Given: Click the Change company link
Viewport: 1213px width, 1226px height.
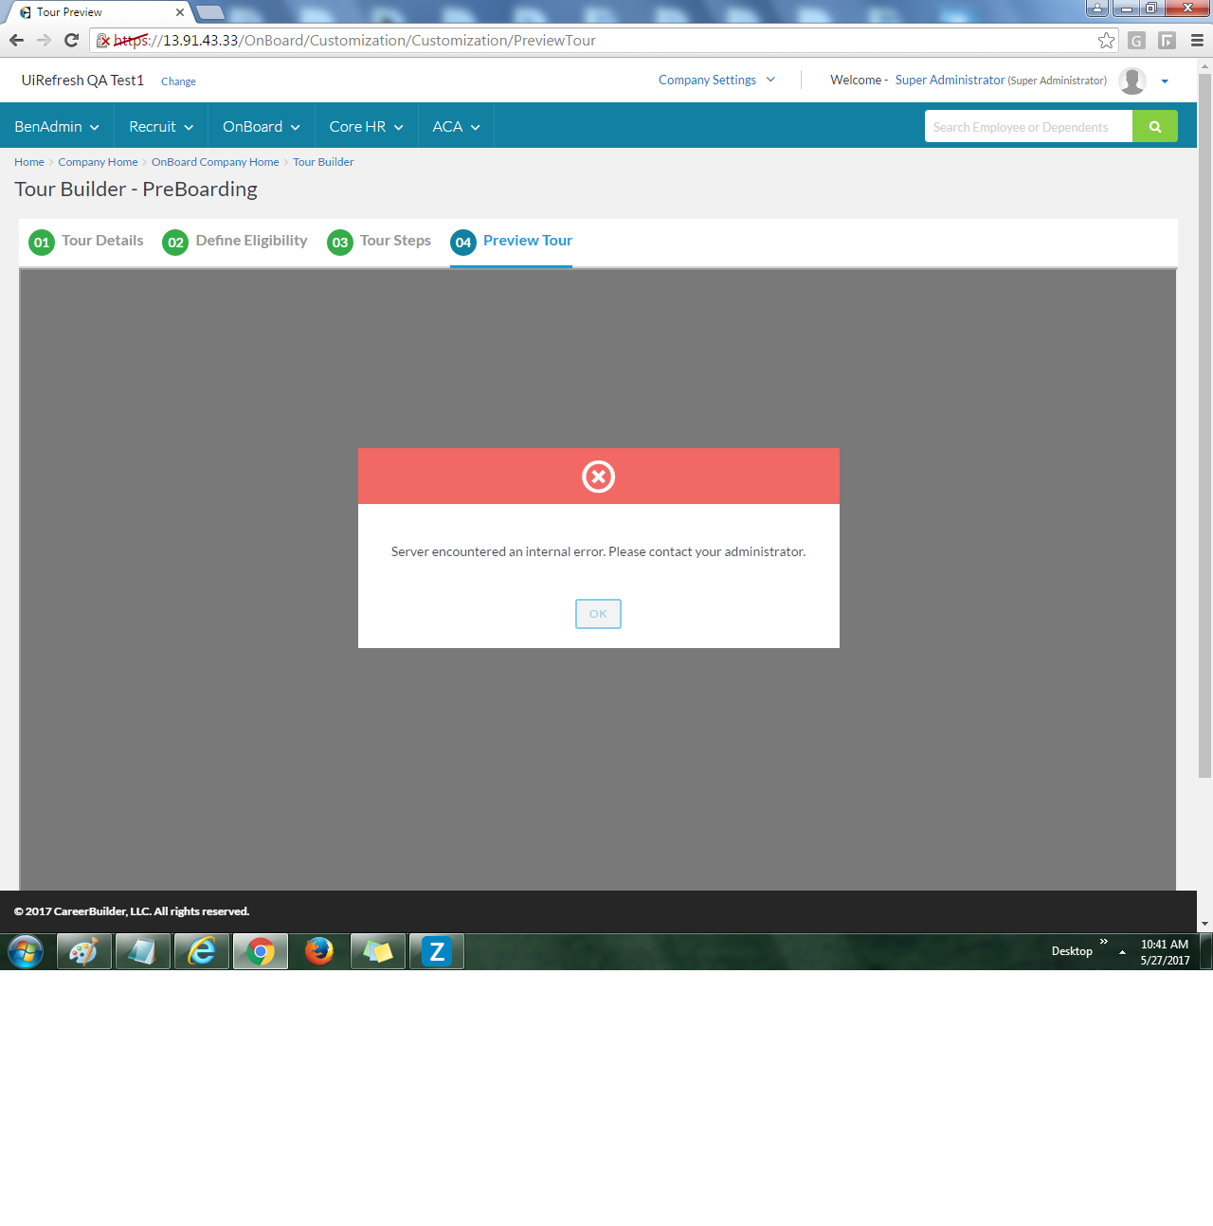Looking at the screenshot, I should [178, 81].
